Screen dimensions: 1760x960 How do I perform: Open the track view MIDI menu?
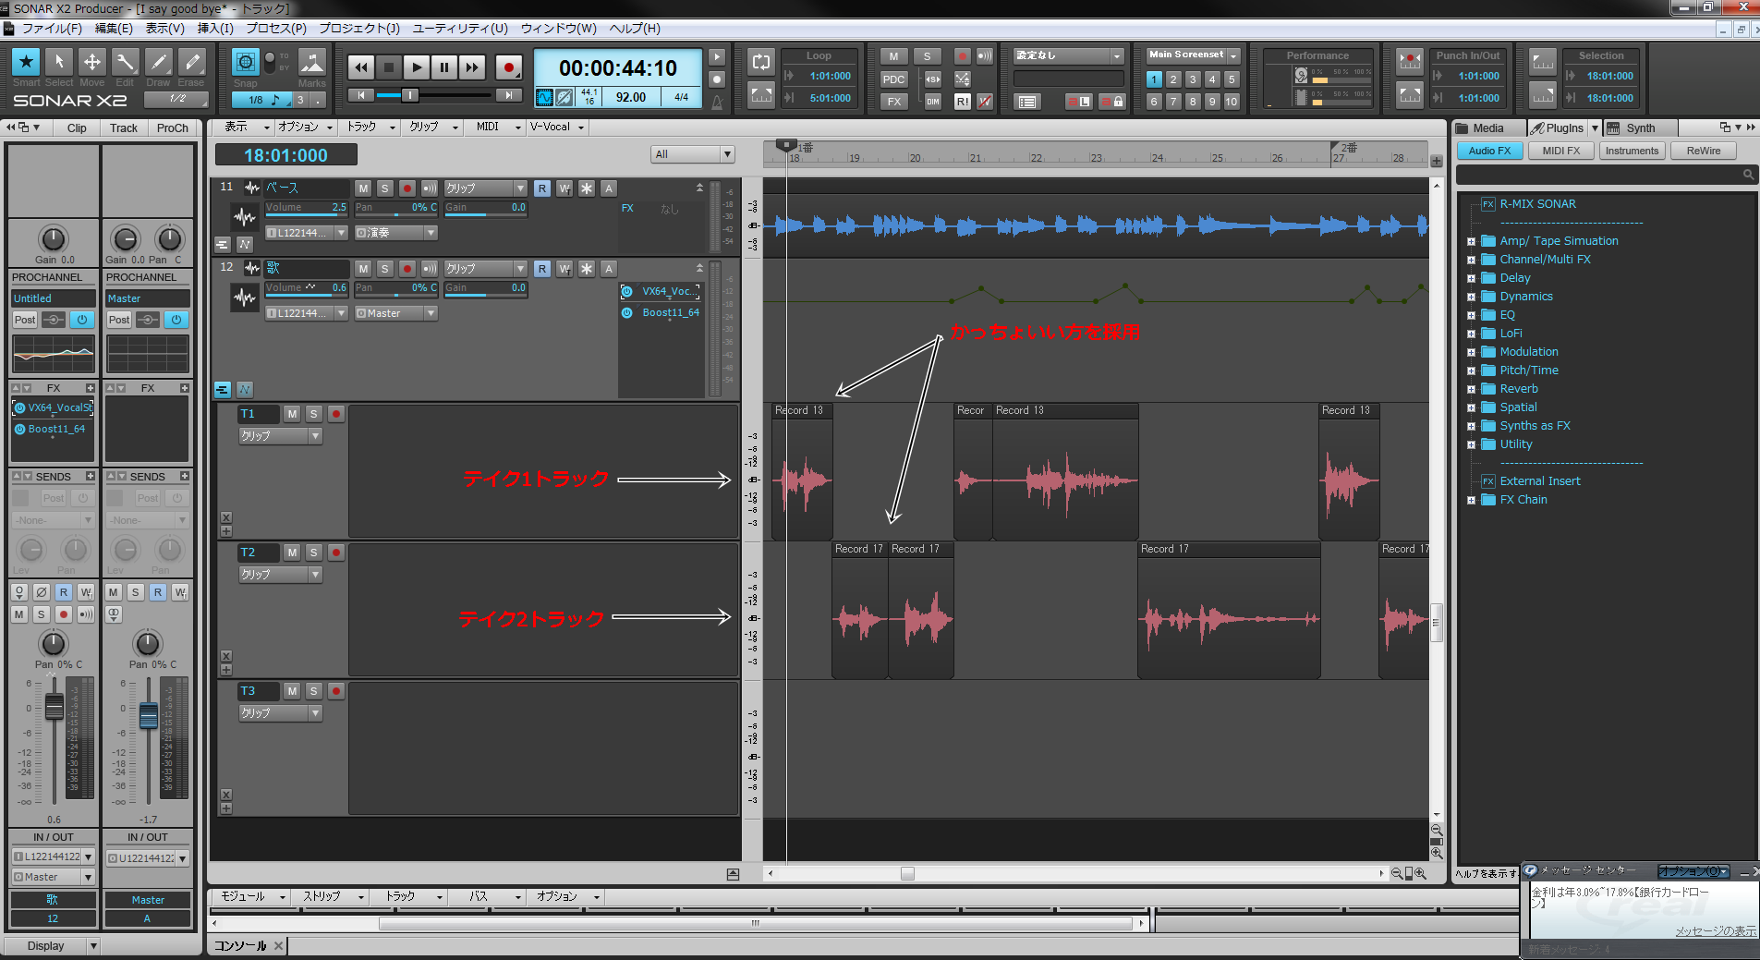(x=498, y=128)
